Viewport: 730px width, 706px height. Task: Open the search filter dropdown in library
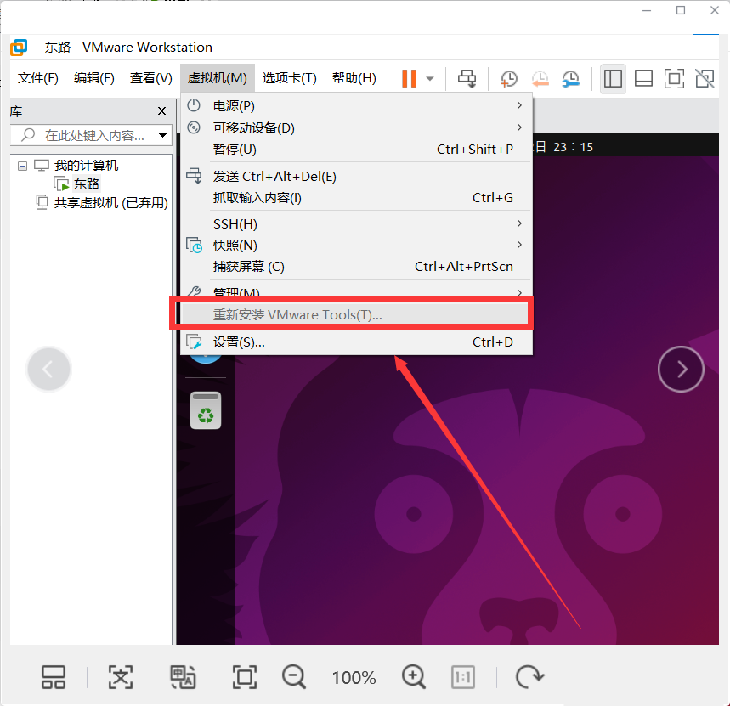click(x=161, y=134)
